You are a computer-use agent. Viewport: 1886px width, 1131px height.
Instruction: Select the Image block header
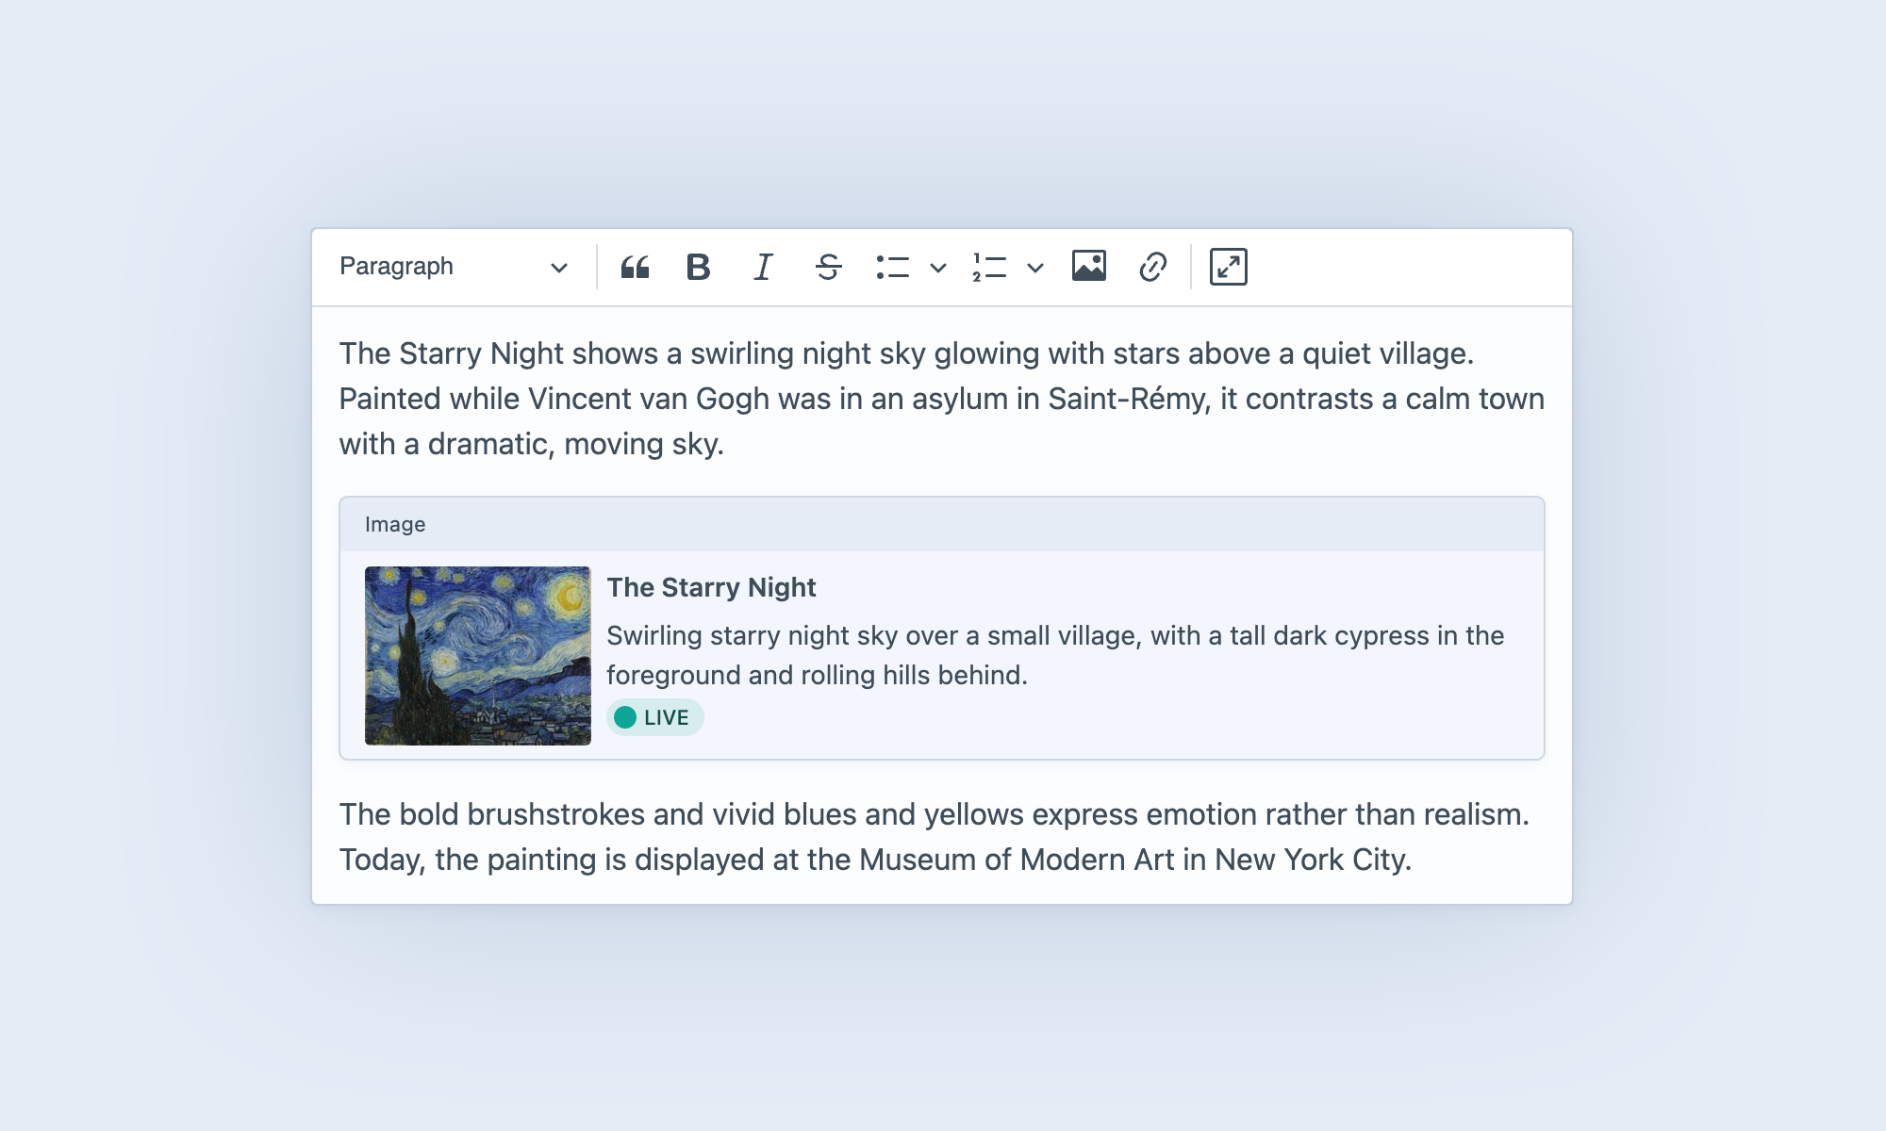tap(941, 525)
